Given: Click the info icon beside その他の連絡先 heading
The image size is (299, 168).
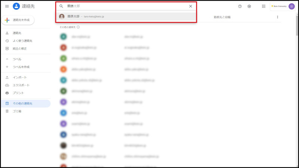Looking at the screenshot, I should coord(78,27).
